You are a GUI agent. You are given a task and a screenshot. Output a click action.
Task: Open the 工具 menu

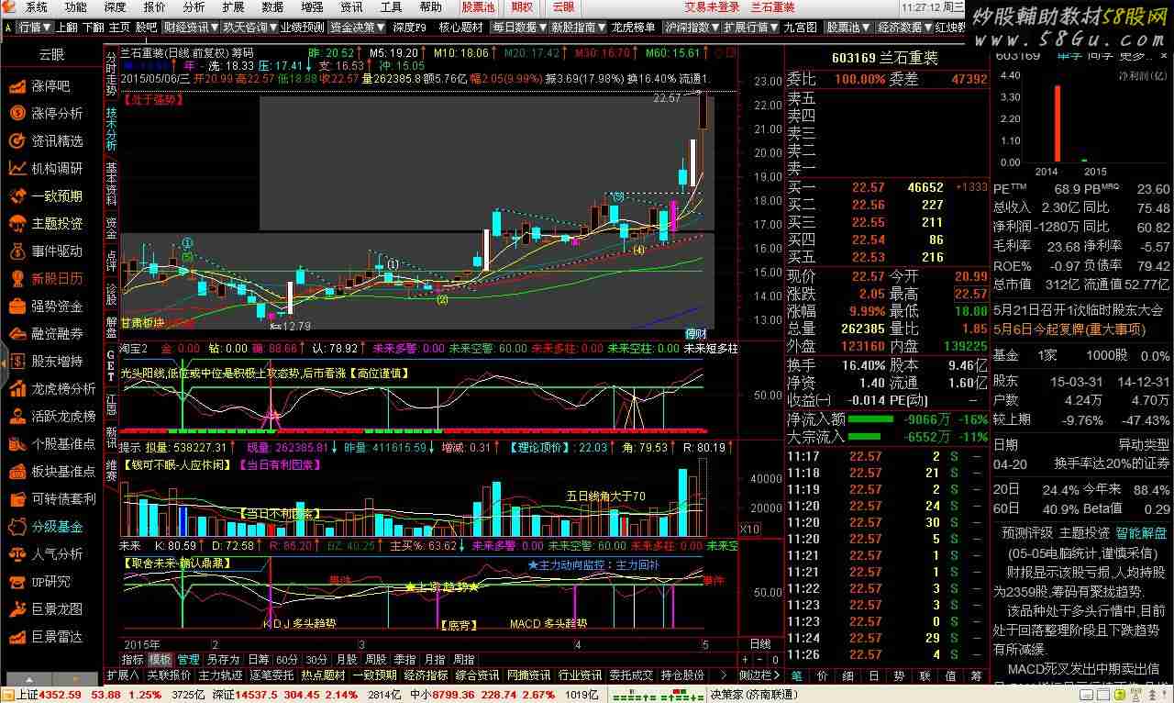point(391,6)
